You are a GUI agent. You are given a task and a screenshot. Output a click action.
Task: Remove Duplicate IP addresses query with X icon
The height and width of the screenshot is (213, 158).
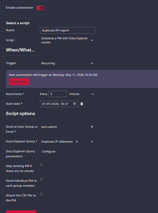tap(77, 141)
